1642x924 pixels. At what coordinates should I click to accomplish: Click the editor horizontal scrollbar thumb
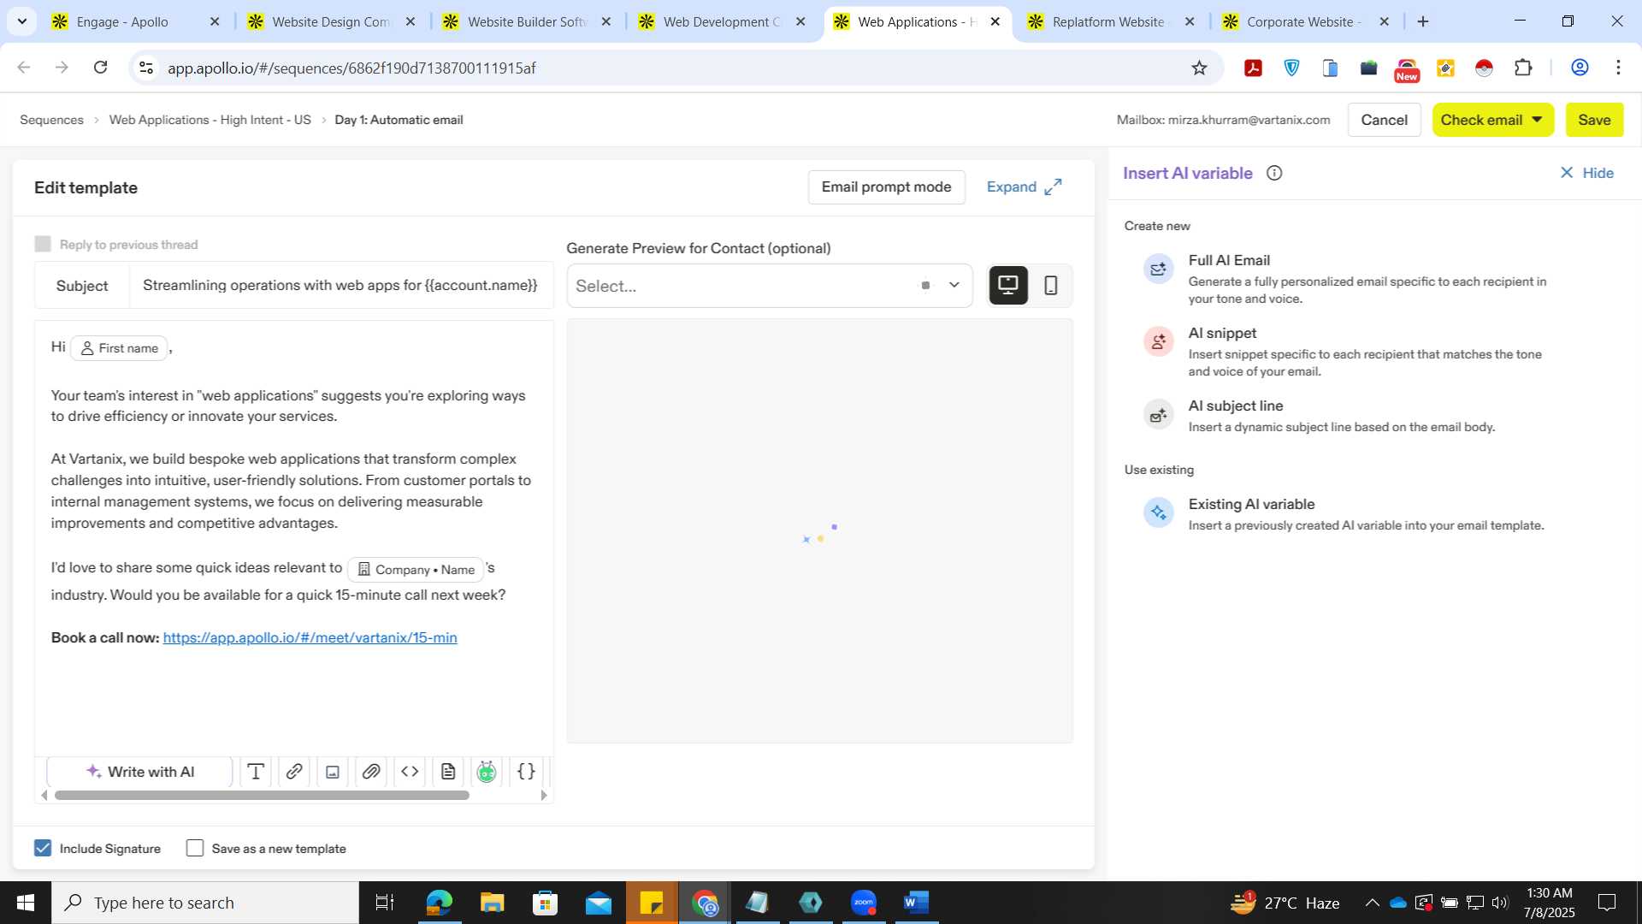(x=262, y=795)
